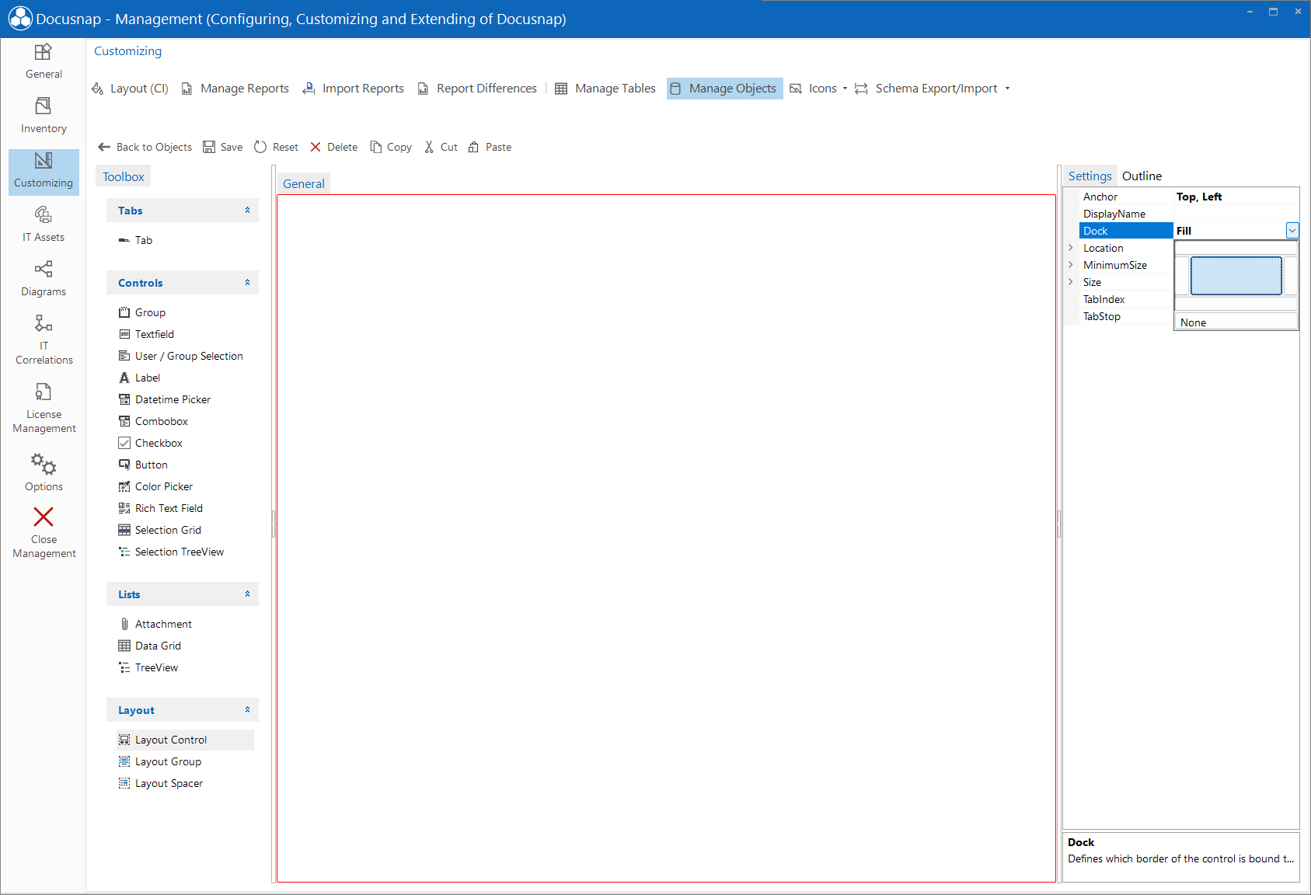The height and width of the screenshot is (895, 1311).
Task: Select the General design tab
Action: click(304, 184)
